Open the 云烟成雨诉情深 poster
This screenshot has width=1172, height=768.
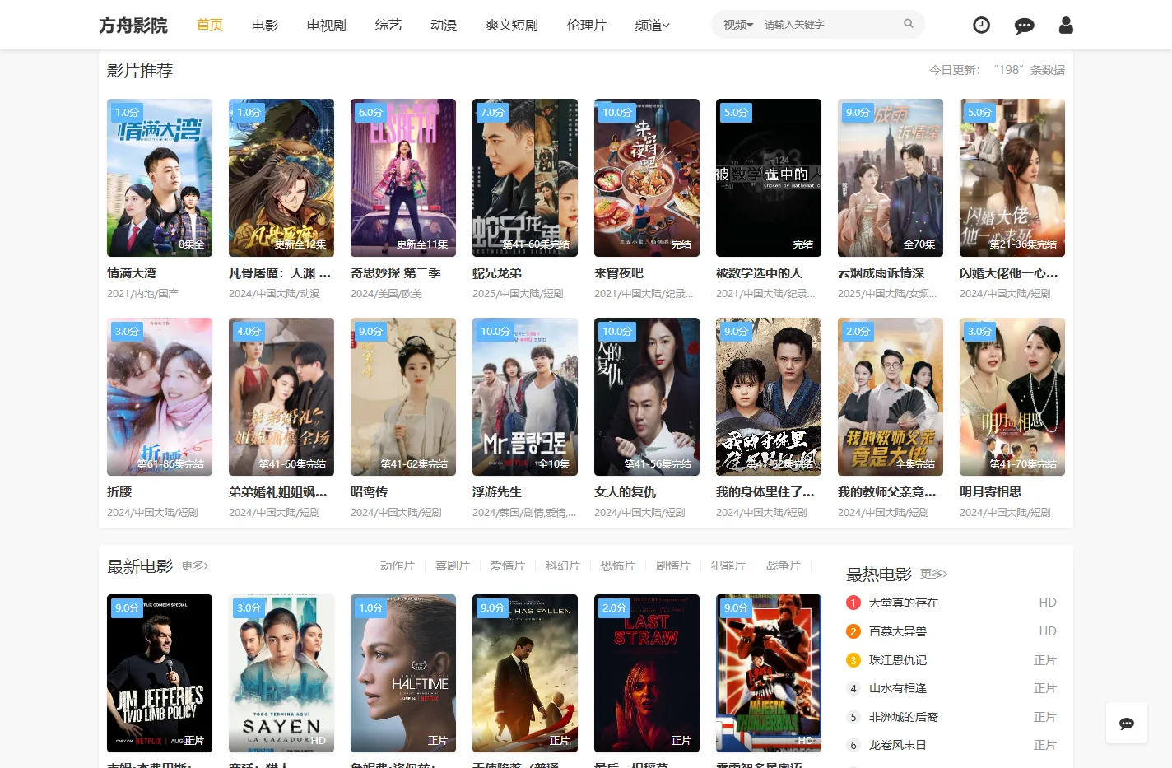click(891, 178)
